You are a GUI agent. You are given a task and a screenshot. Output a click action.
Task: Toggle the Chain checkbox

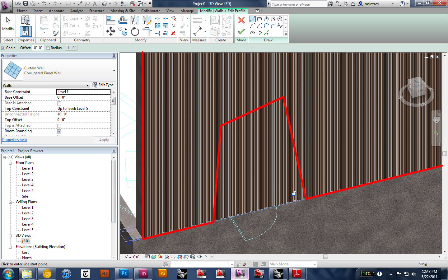(x=3, y=48)
